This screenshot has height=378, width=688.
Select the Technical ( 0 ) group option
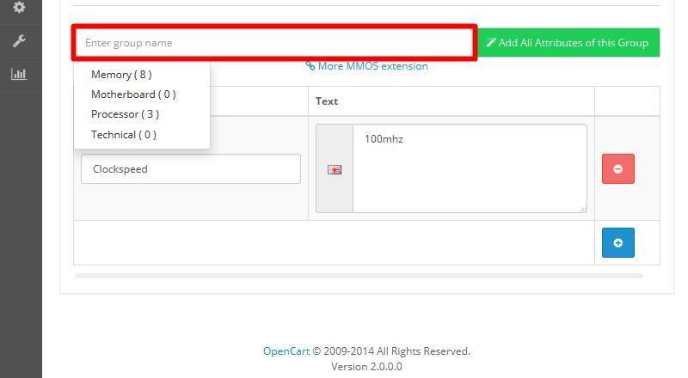pyautogui.click(x=124, y=135)
